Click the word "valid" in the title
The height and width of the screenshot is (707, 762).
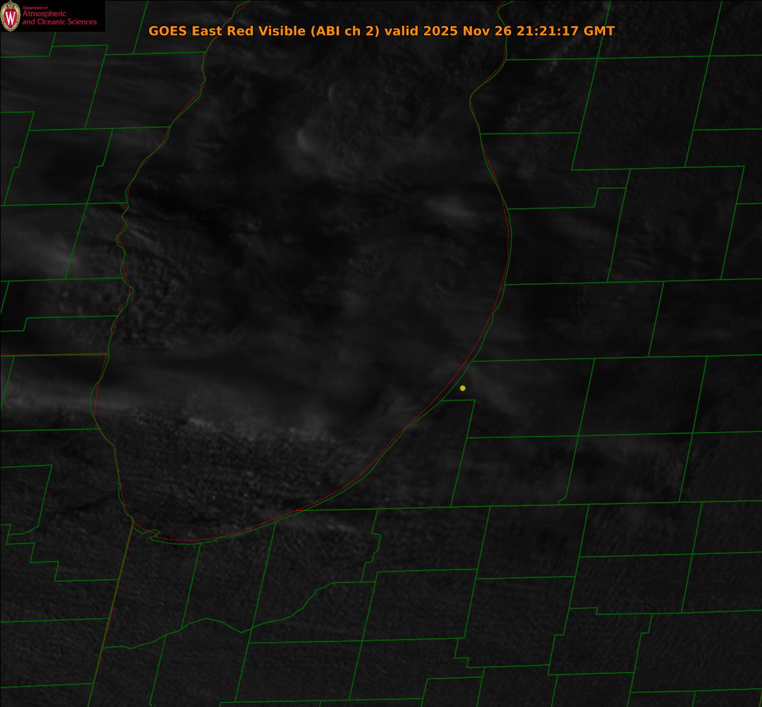(402, 30)
